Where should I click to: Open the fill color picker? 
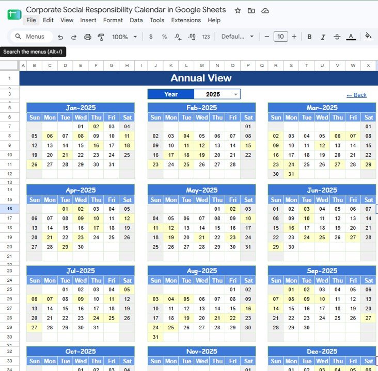[368, 36]
